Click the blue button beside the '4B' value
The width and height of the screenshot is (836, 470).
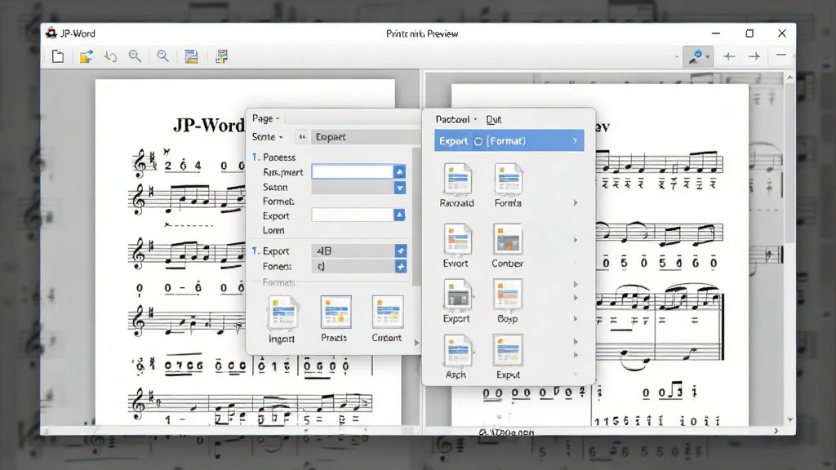coord(400,251)
